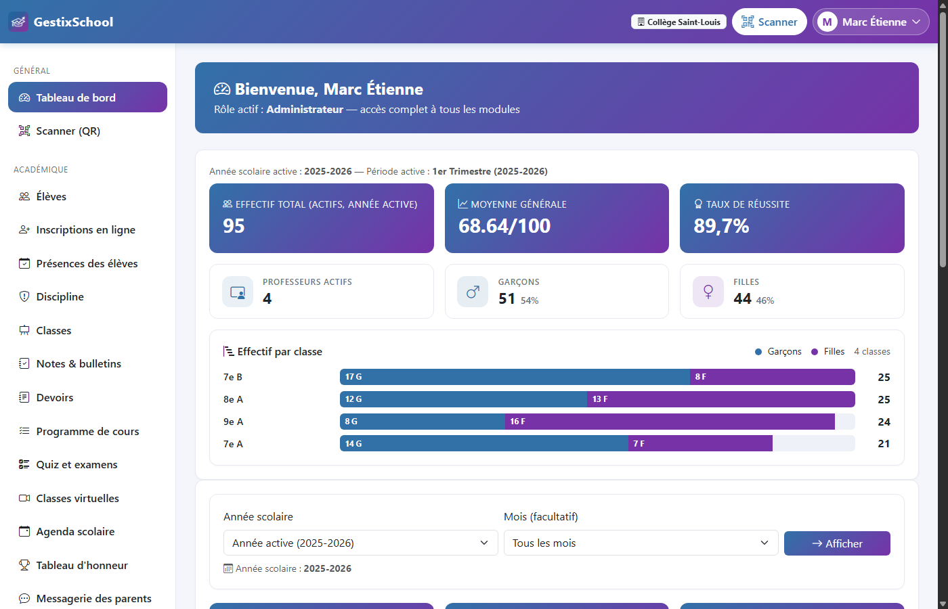Click the Tableau d'honneur trophy icon

click(x=24, y=566)
